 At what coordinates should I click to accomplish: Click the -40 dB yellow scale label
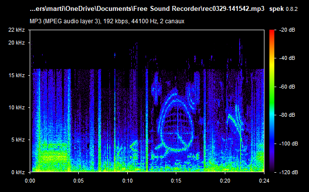287,58
